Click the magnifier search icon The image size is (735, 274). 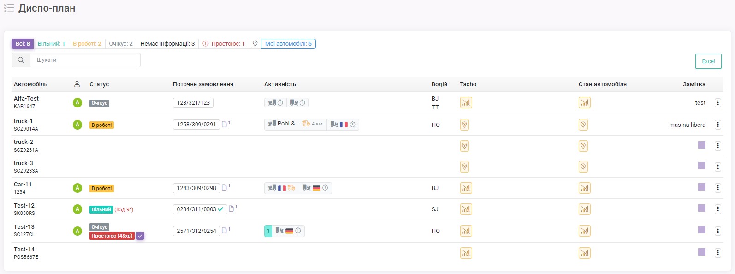(21, 60)
